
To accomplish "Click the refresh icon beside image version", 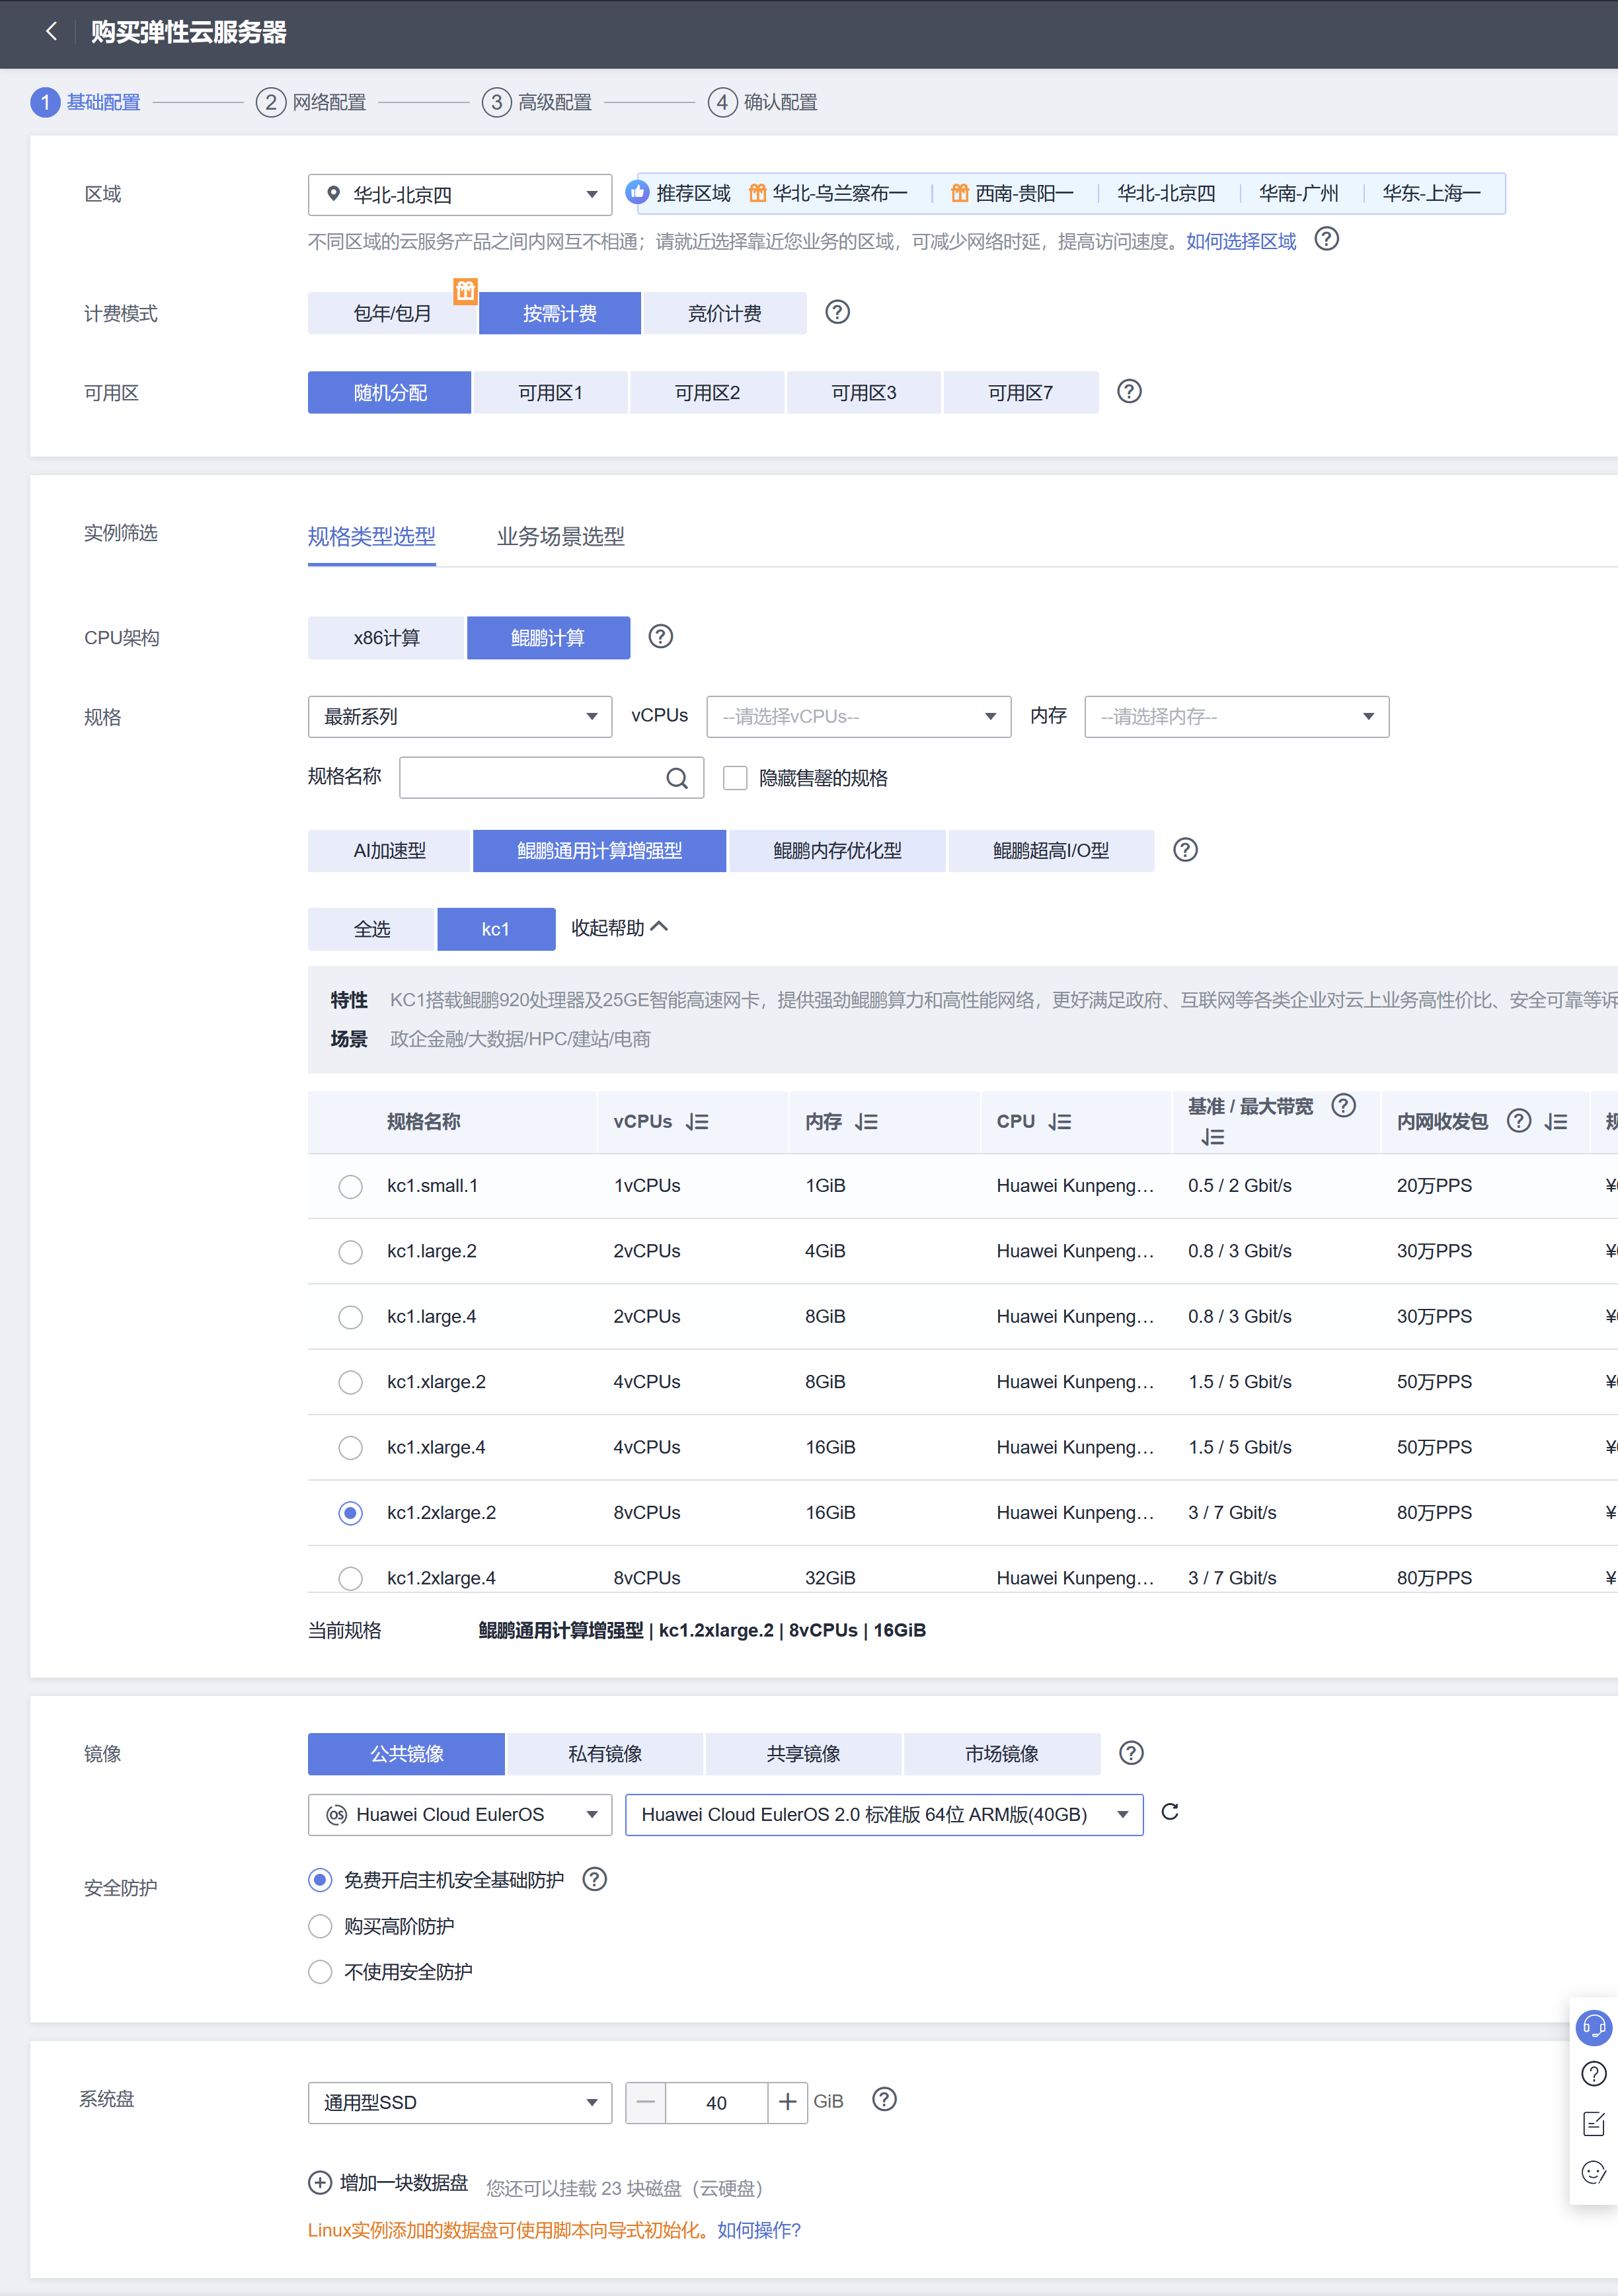I will point(1169,1812).
